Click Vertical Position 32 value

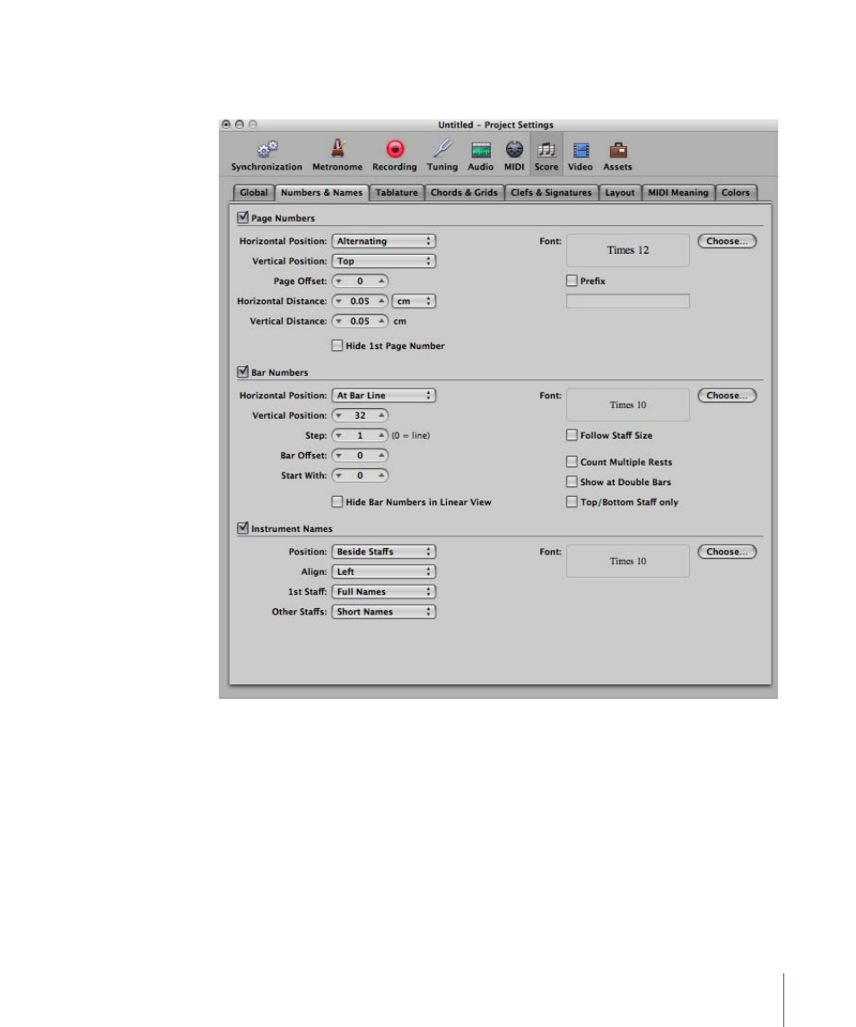[360, 415]
